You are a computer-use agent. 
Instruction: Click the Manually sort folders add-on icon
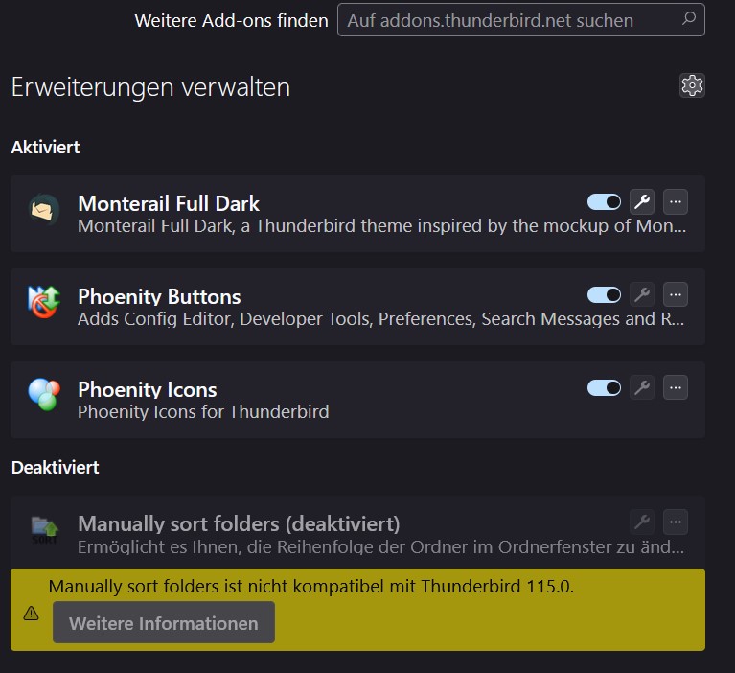(45, 528)
